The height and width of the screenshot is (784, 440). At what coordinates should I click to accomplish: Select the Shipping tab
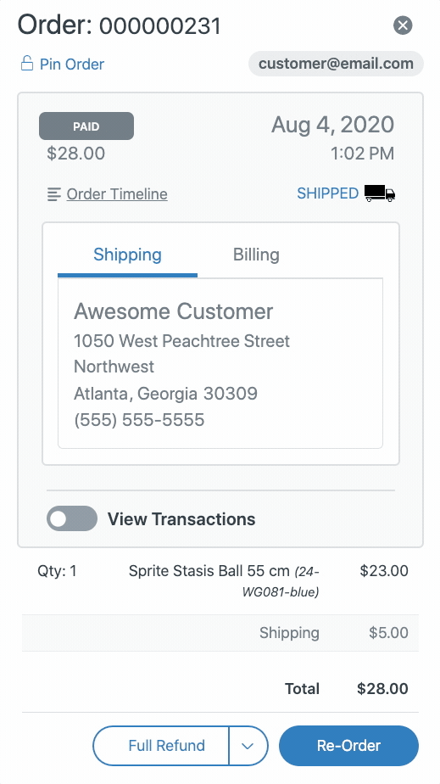[x=127, y=255]
